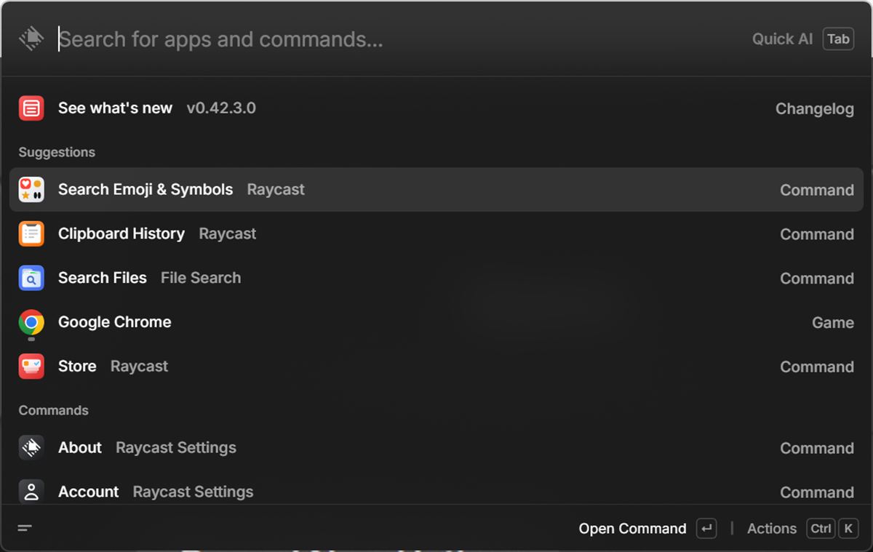Click the blue Search Files icon
The width and height of the screenshot is (873, 552).
click(31, 279)
